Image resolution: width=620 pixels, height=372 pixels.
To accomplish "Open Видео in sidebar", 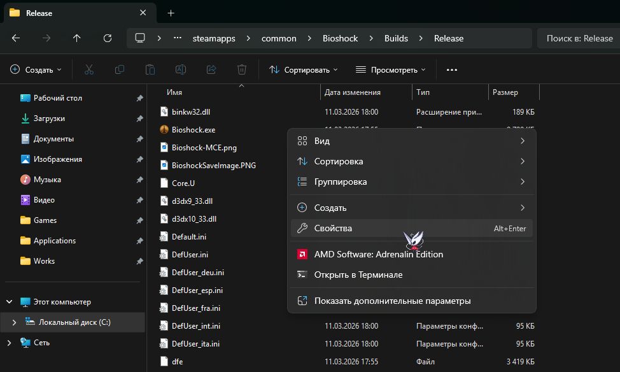I will (44, 200).
